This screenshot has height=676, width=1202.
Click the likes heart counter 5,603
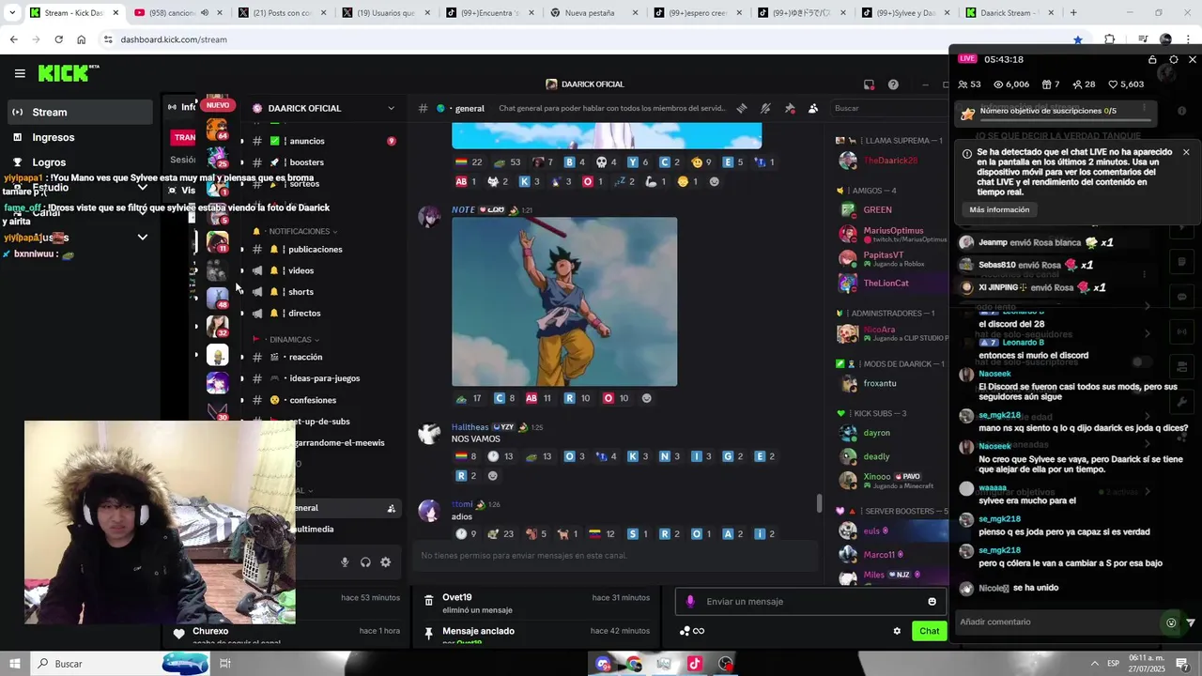(1126, 84)
